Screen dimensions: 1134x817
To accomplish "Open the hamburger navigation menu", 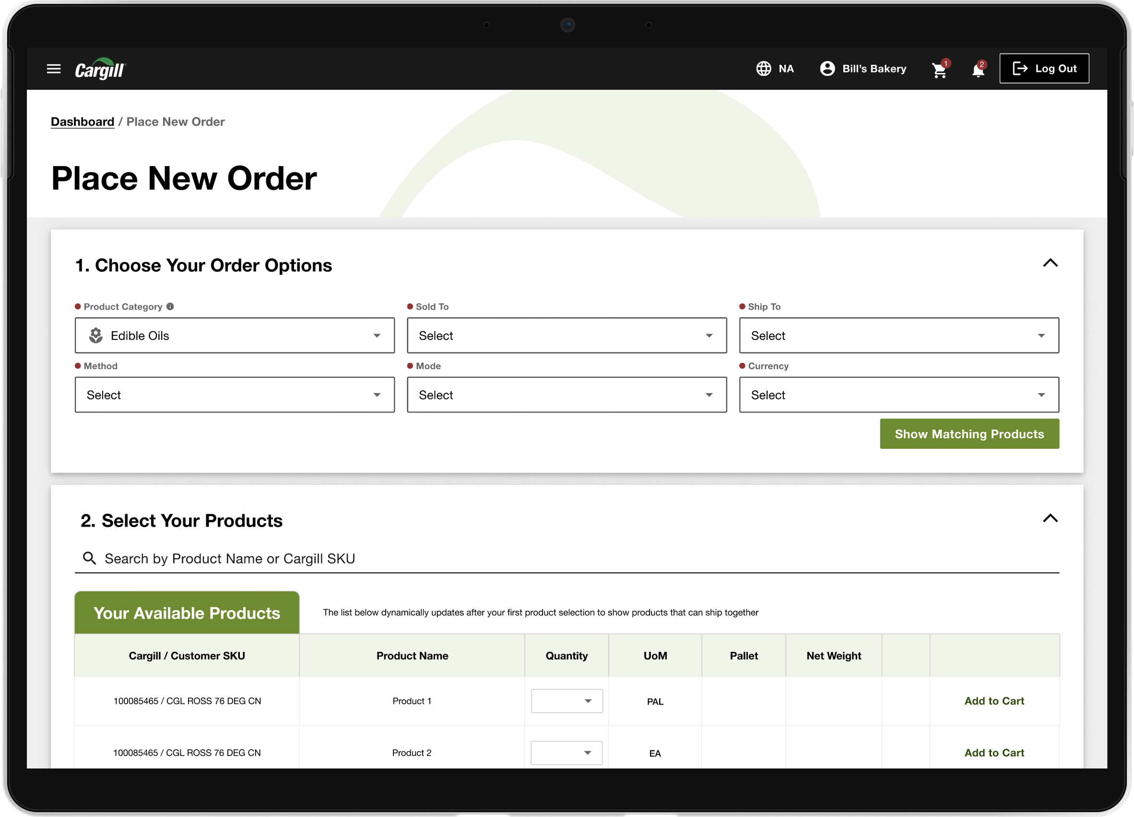I will point(54,69).
